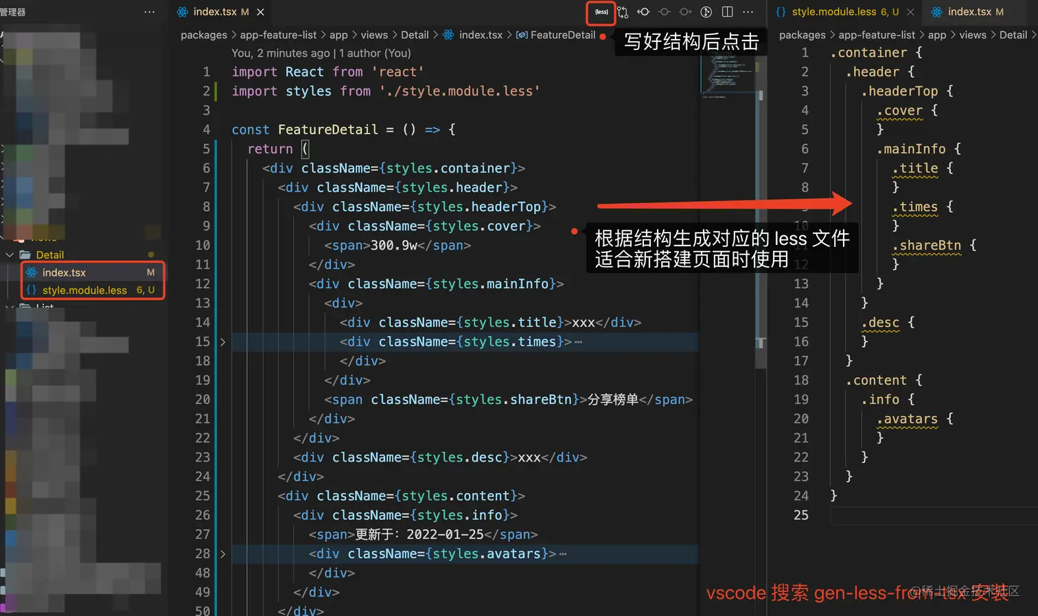
Task: Click .mainInfo selector in less file
Action: point(911,149)
